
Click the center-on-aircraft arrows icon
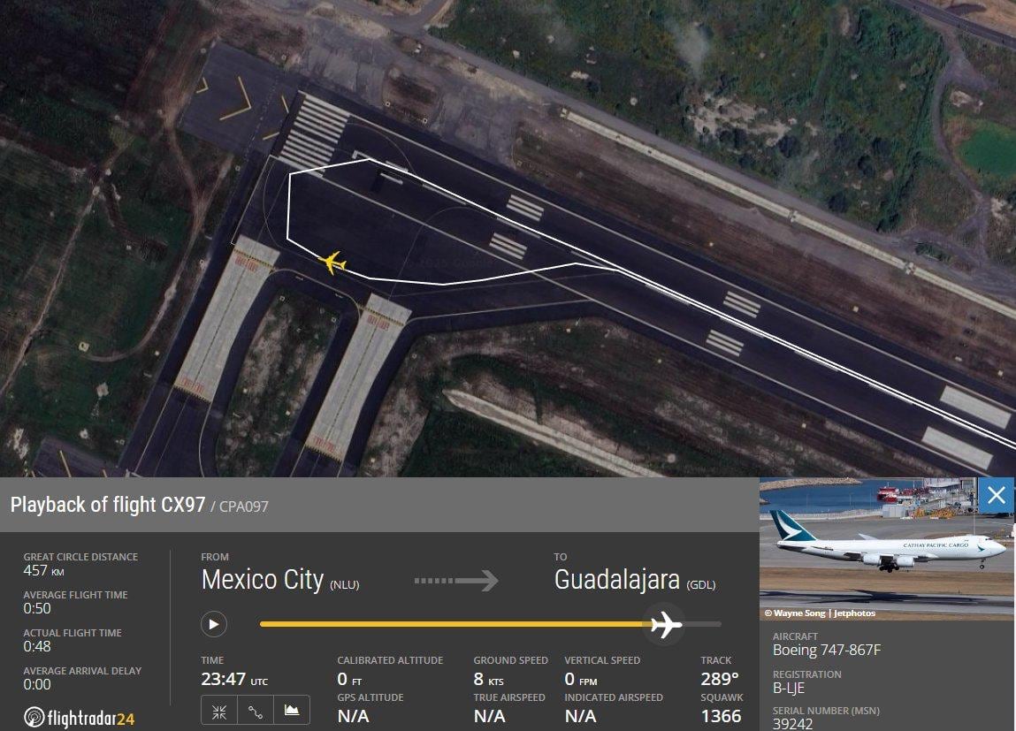click(x=219, y=712)
